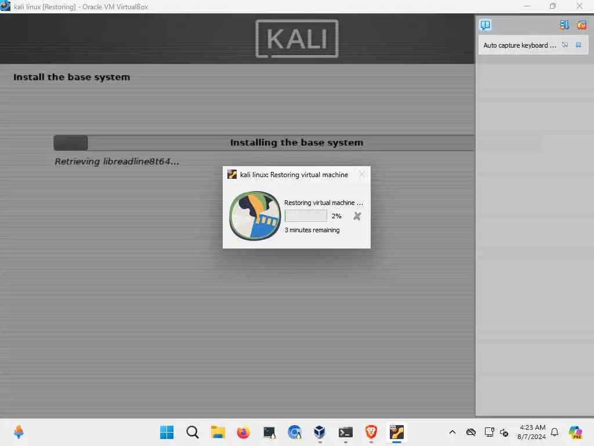Viewport: 594px width, 446px height.
Task: Open the muted volume tray icon
Action: (x=504, y=432)
